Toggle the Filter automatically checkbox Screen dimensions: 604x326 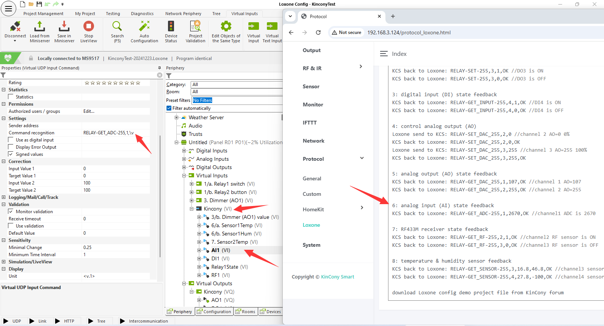pyautogui.click(x=169, y=108)
